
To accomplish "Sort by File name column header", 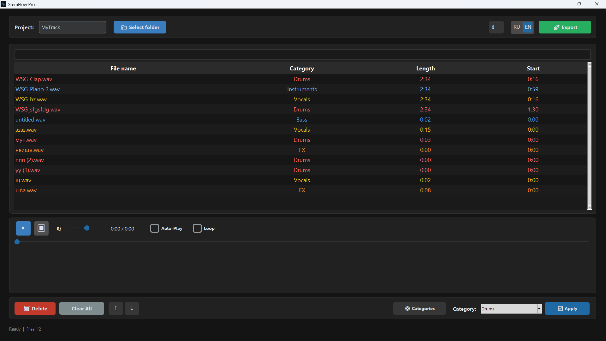I will [x=123, y=69].
